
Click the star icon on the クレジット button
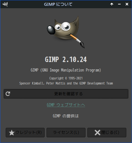point(12,133)
